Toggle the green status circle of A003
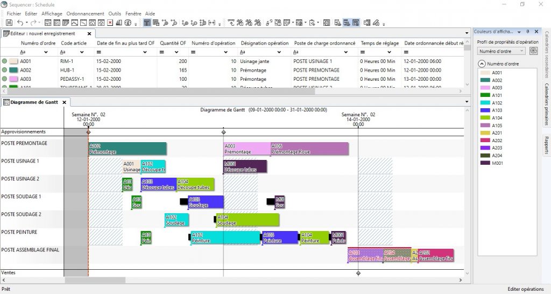 pyautogui.click(x=4, y=79)
